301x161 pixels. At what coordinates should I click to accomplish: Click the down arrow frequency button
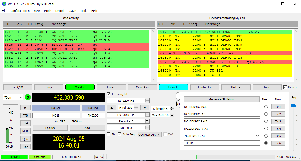pyautogui.click(x=145, y=108)
